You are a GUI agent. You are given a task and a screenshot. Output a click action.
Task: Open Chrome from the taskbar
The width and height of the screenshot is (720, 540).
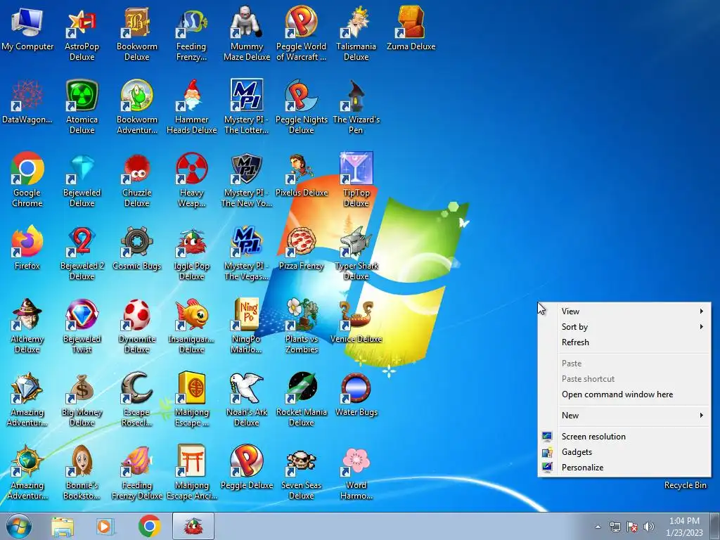149,527
